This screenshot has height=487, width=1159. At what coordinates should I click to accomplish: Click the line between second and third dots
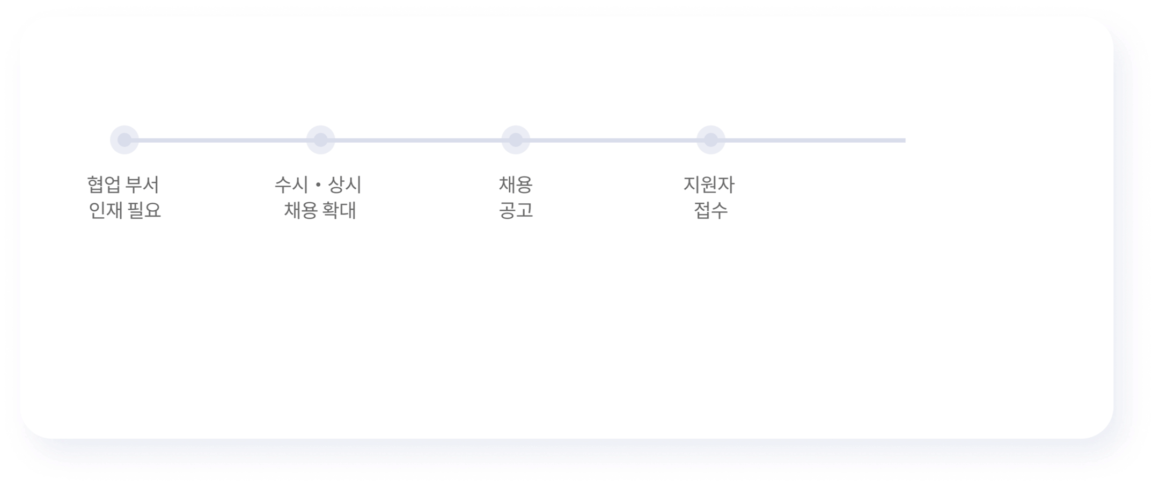point(418,140)
